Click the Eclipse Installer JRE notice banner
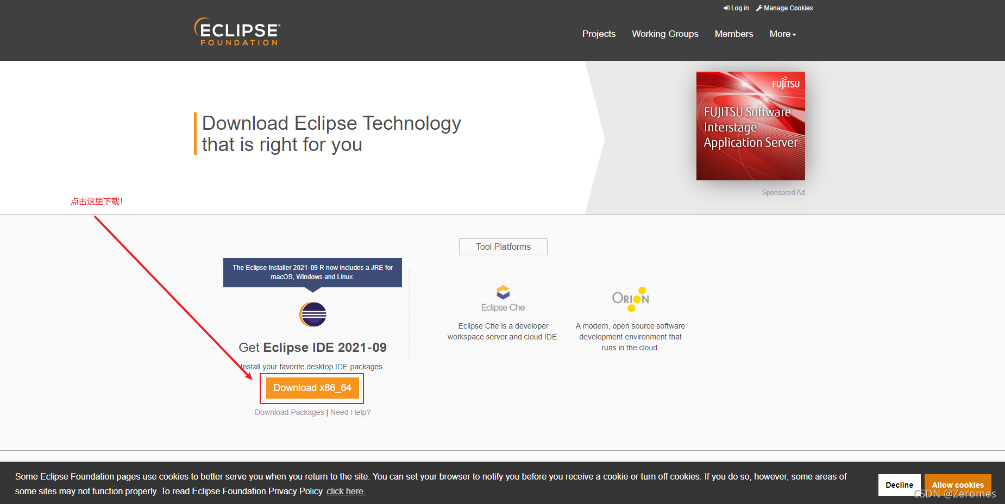 pyautogui.click(x=312, y=273)
